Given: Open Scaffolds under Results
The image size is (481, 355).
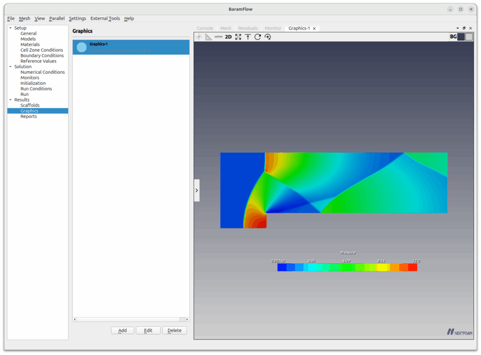Looking at the screenshot, I should click(30, 105).
